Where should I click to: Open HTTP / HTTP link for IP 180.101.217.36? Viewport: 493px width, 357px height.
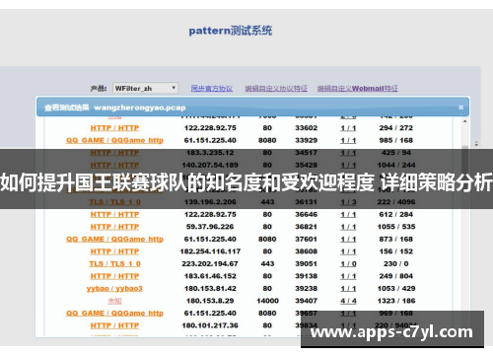114,325
